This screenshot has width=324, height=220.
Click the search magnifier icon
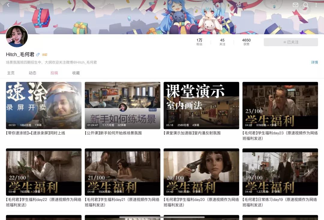(305, 5)
